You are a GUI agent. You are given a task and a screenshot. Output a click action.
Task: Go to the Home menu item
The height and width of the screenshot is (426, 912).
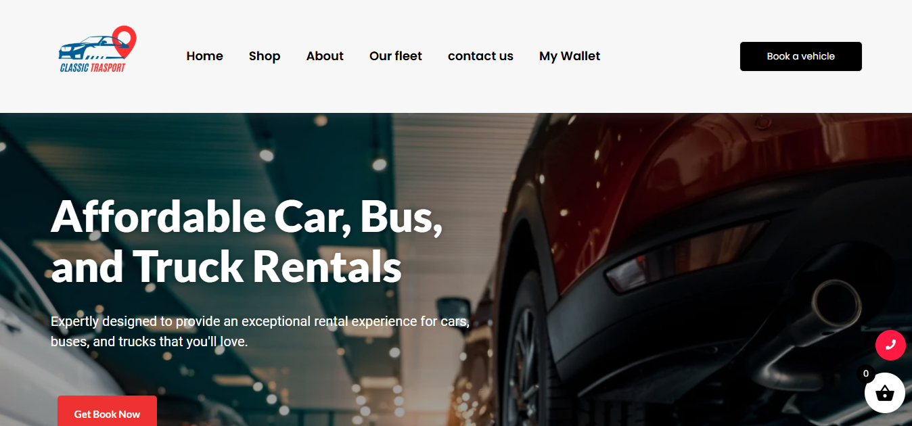[x=204, y=56]
